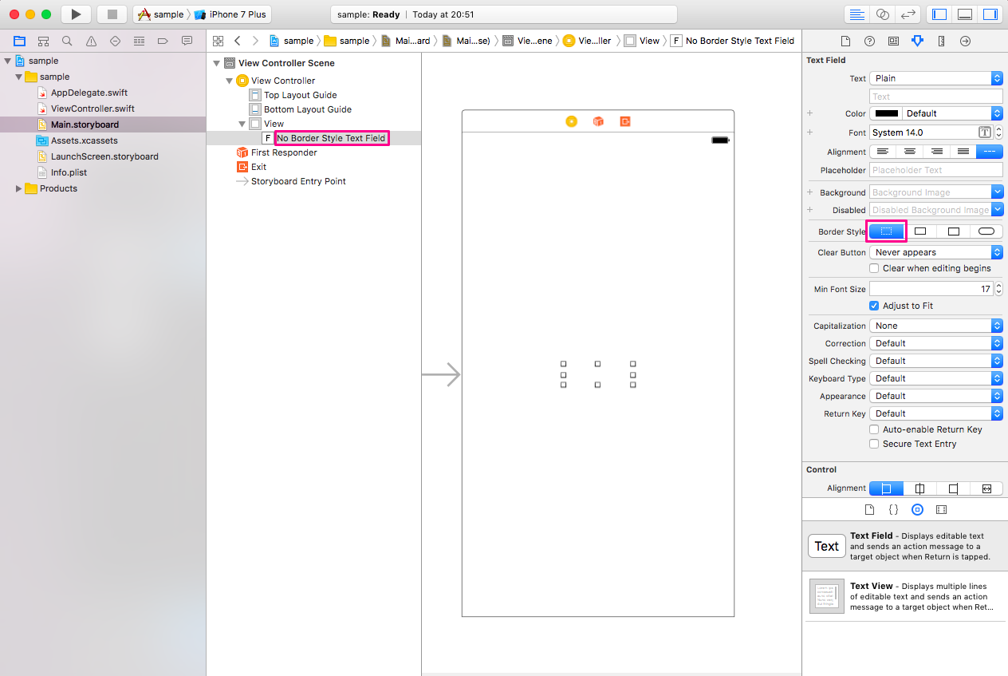Select the Code Snippet library braces icon
The width and height of the screenshot is (1008, 676).
(893, 509)
